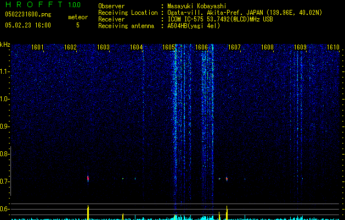Click the 0.8 kHz frequency axis label
The image size is (345, 220).
(5, 154)
